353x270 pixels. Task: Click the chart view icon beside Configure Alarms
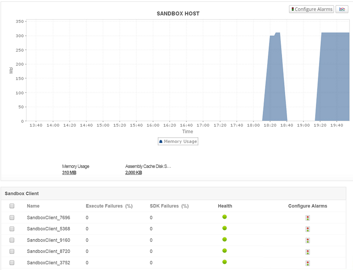coord(342,9)
